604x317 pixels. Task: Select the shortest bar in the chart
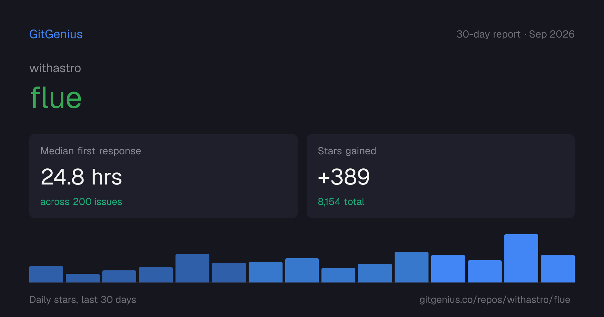coord(83,278)
